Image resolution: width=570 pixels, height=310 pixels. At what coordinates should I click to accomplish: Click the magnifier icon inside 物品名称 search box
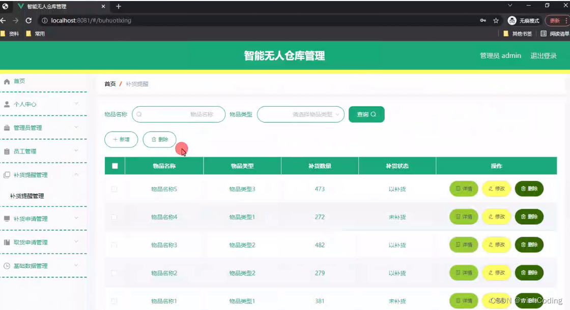[x=138, y=114]
